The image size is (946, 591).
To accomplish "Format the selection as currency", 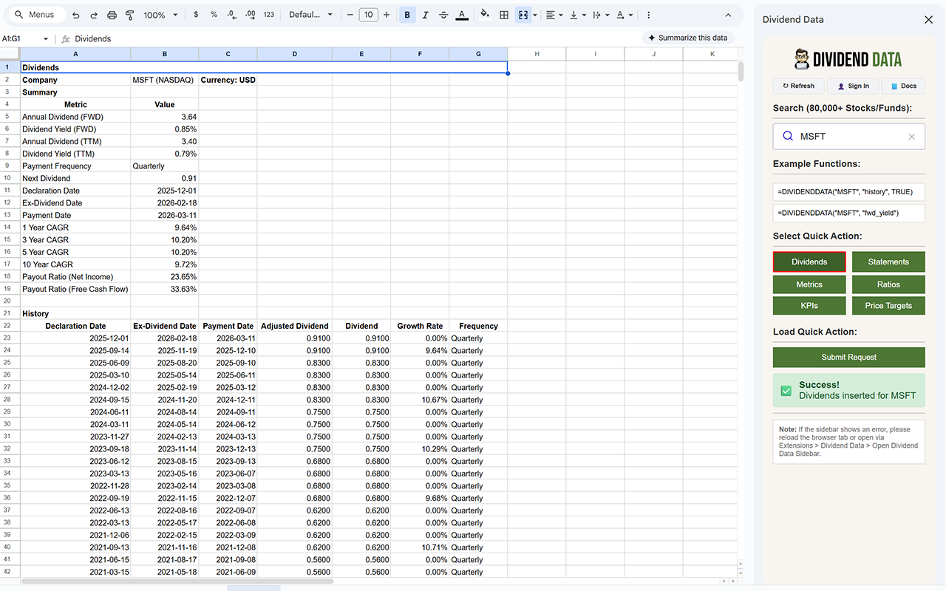I will [195, 15].
